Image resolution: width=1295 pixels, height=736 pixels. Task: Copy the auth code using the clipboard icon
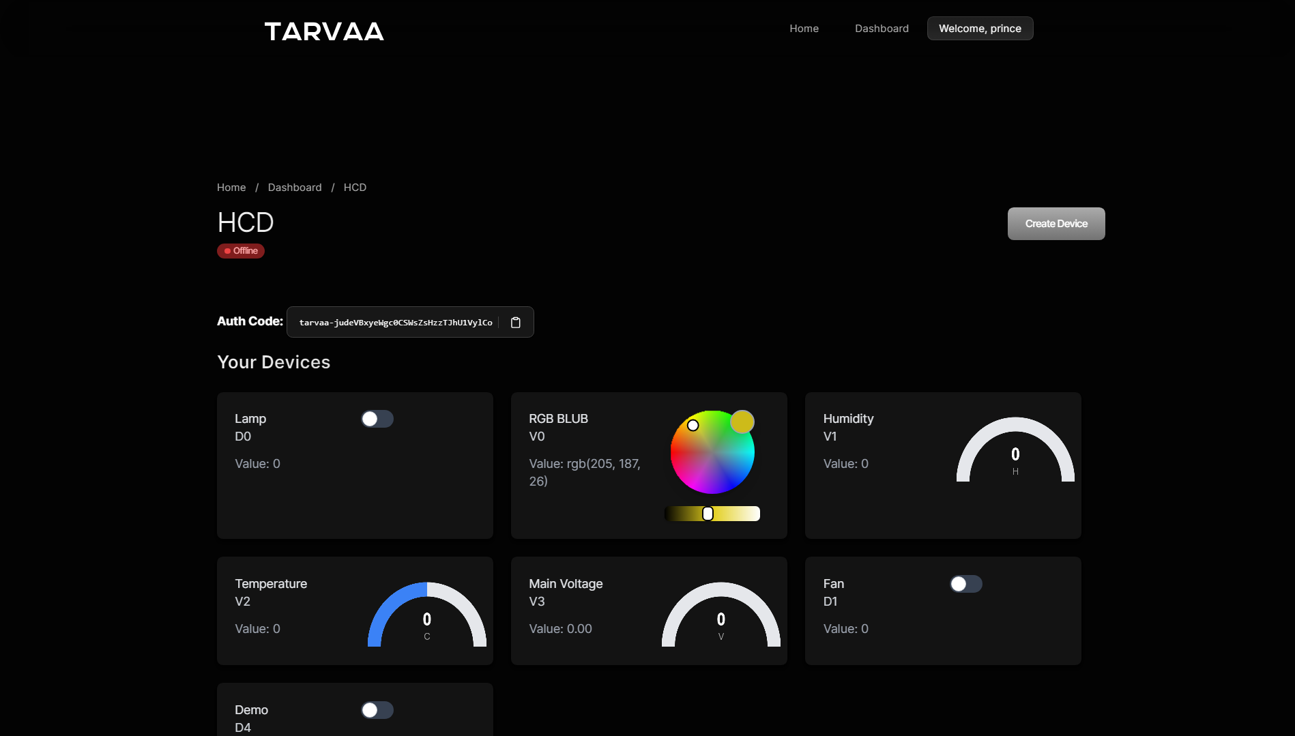(x=515, y=322)
